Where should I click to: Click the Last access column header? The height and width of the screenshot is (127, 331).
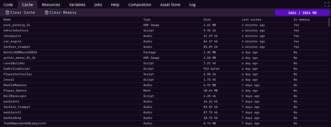251,20
